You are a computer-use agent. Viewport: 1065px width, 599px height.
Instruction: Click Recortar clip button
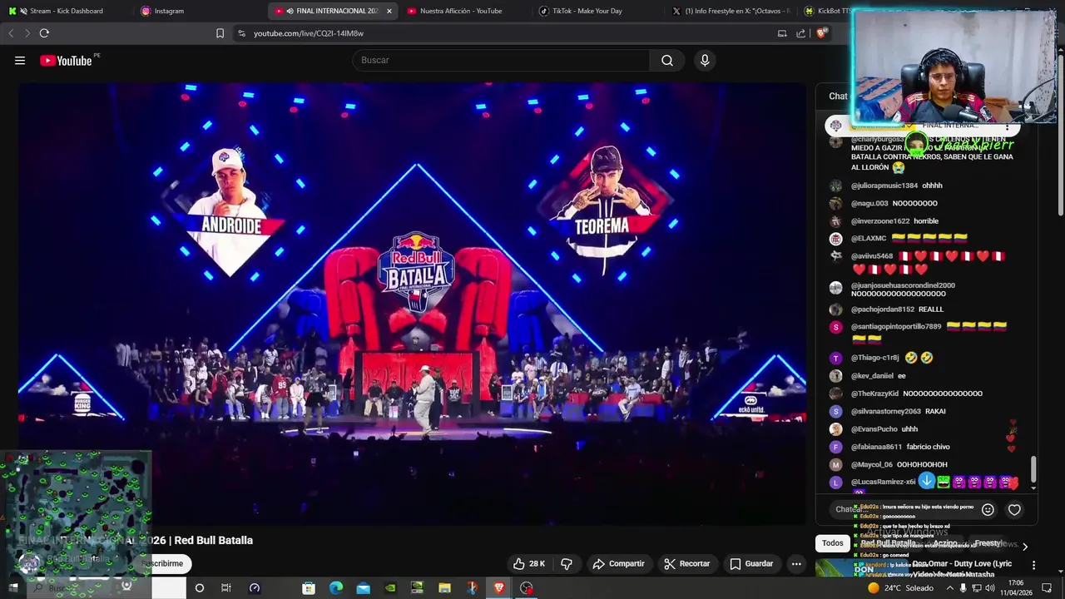686,563
